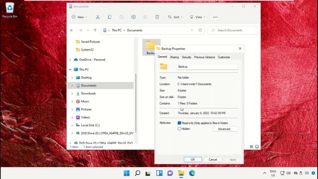Open the View dropdown
Viewport: 318px width, 179px height.
coord(197,17)
